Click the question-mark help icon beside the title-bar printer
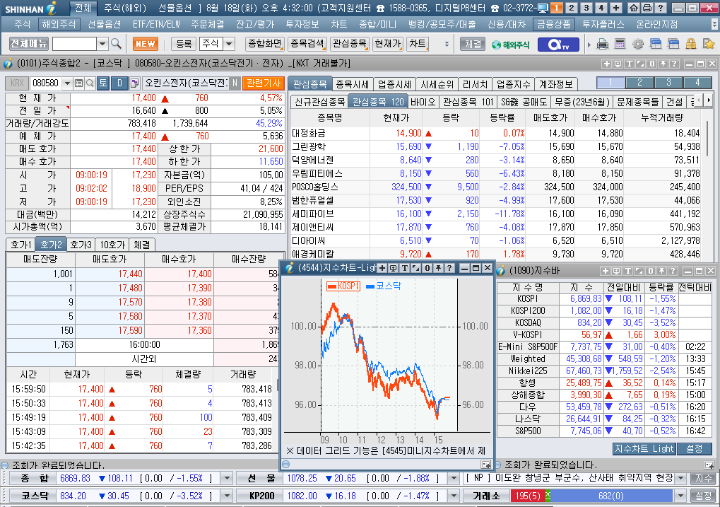This screenshot has width=720, height=507. click(661, 8)
